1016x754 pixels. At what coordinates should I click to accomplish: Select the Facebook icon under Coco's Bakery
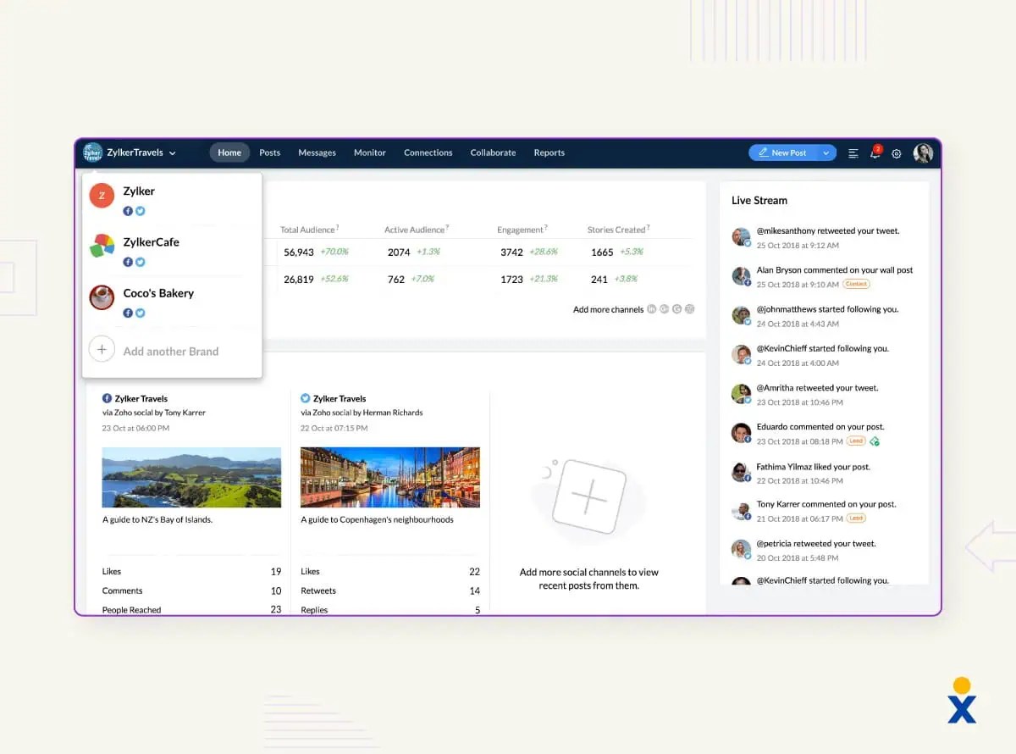point(127,313)
